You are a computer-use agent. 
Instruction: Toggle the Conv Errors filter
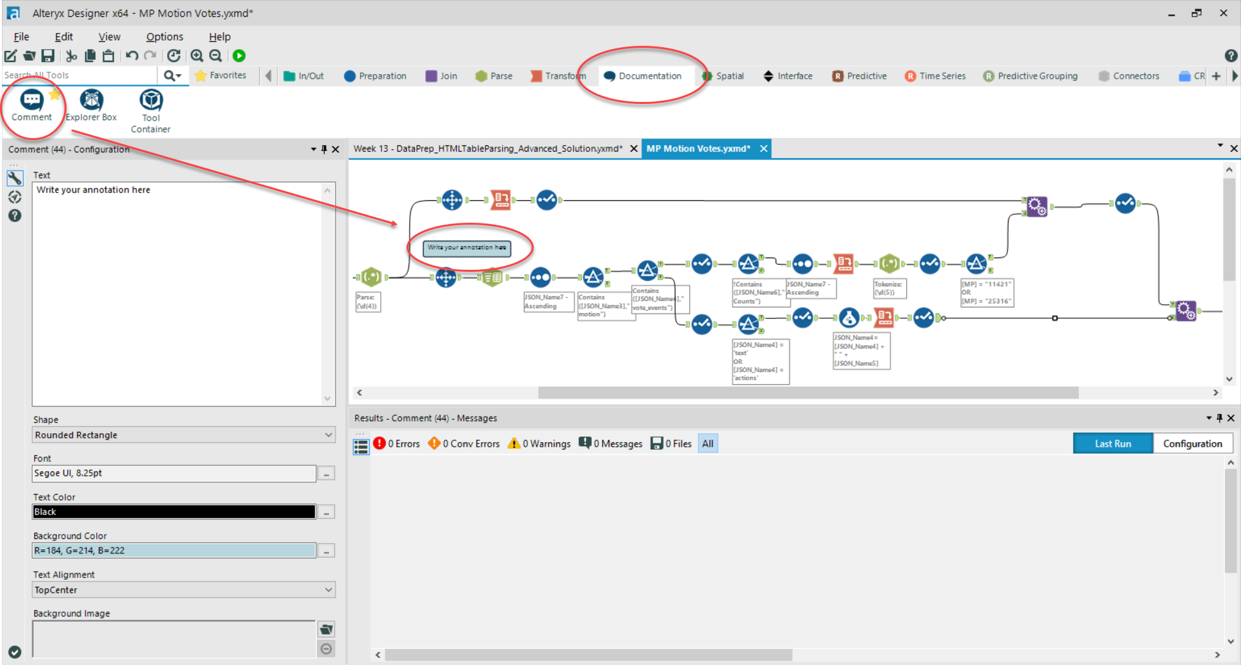(464, 444)
